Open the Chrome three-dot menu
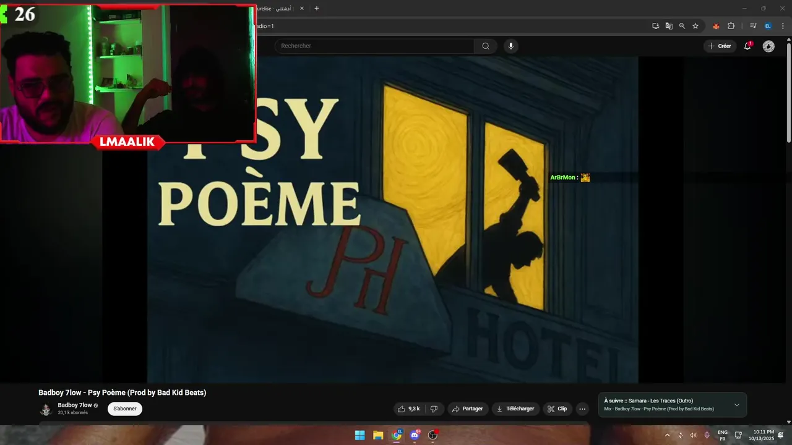792x445 pixels. (782, 26)
